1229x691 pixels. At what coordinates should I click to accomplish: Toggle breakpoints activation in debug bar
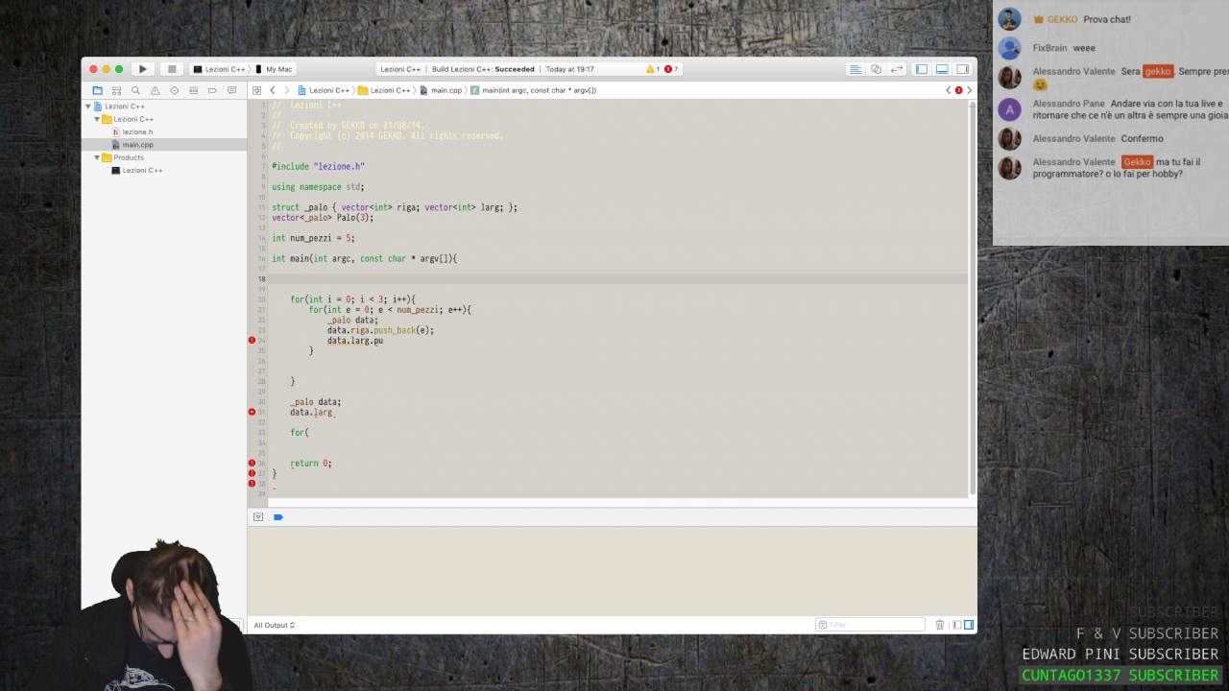tap(278, 517)
